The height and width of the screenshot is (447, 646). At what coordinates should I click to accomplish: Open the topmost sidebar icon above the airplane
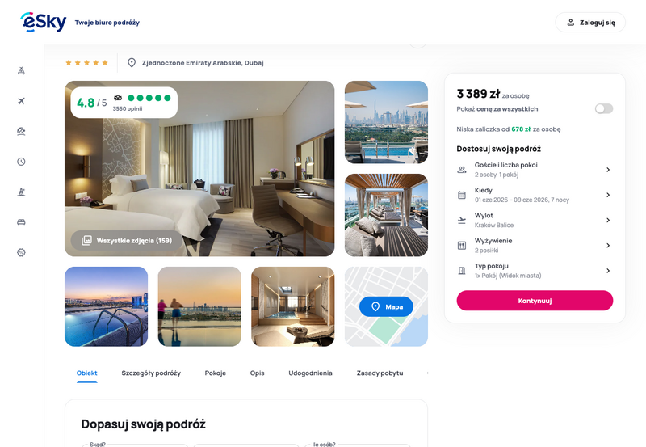pos(22,70)
